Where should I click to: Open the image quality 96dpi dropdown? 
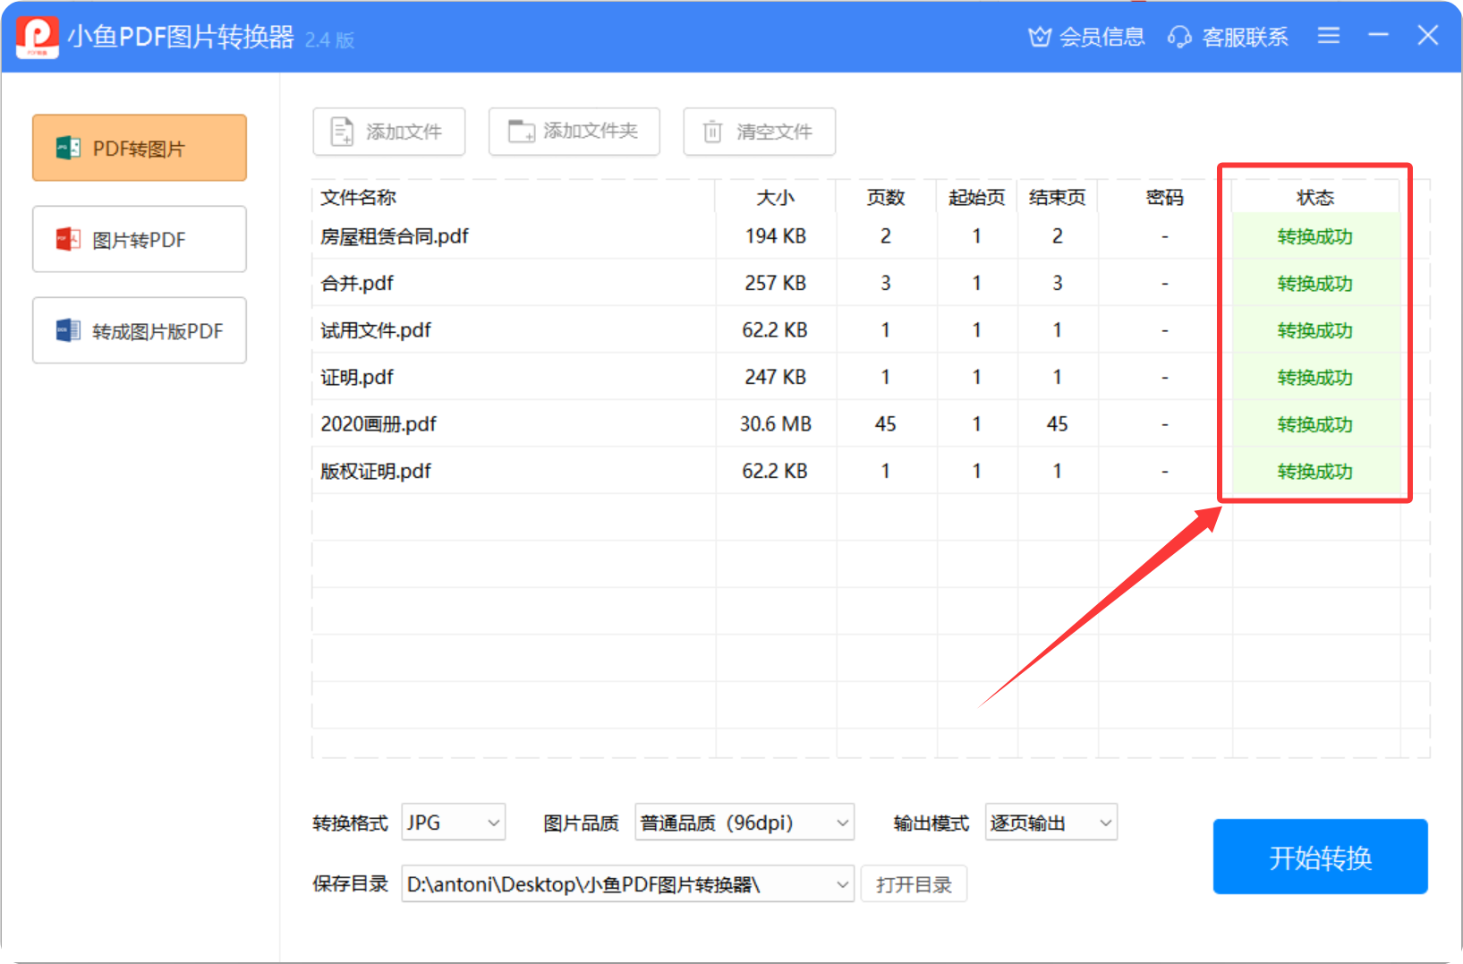coord(744,823)
